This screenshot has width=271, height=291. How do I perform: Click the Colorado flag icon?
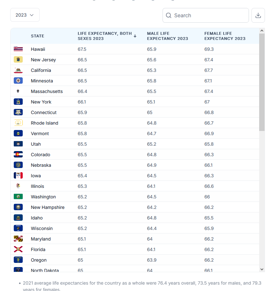(18, 155)
